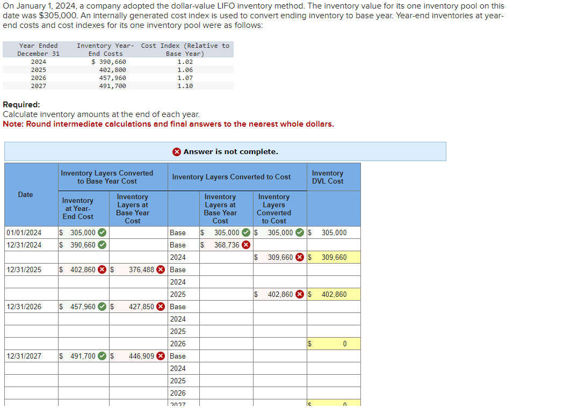Select the 446,909 layers at base year field
564x408 pixels.
pyautogui.click(x=139, y=356)
